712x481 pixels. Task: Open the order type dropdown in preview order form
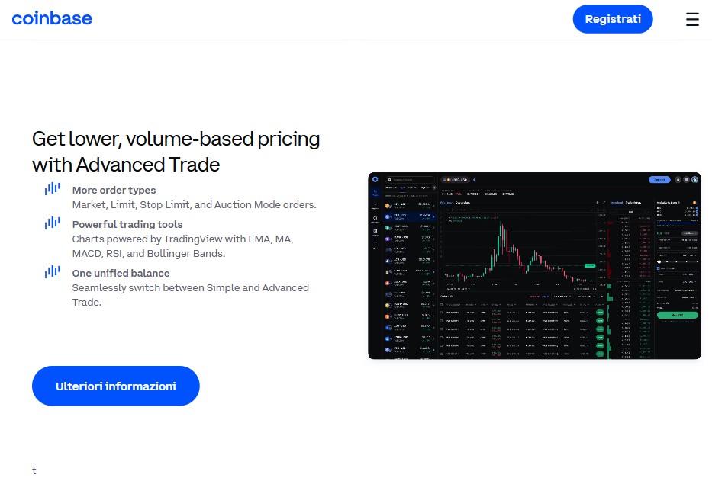[x=689, y=232]
